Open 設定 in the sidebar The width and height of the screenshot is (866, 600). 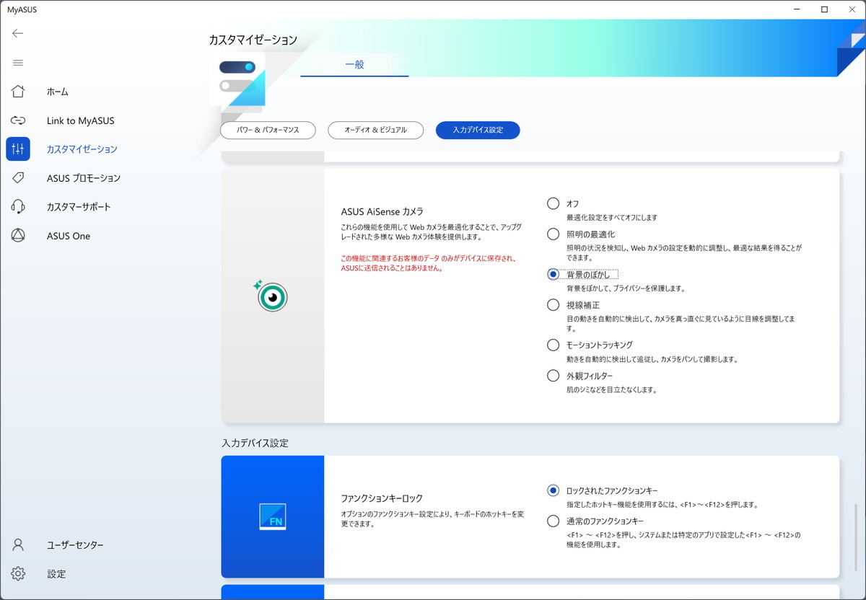[x=56, y=574]
